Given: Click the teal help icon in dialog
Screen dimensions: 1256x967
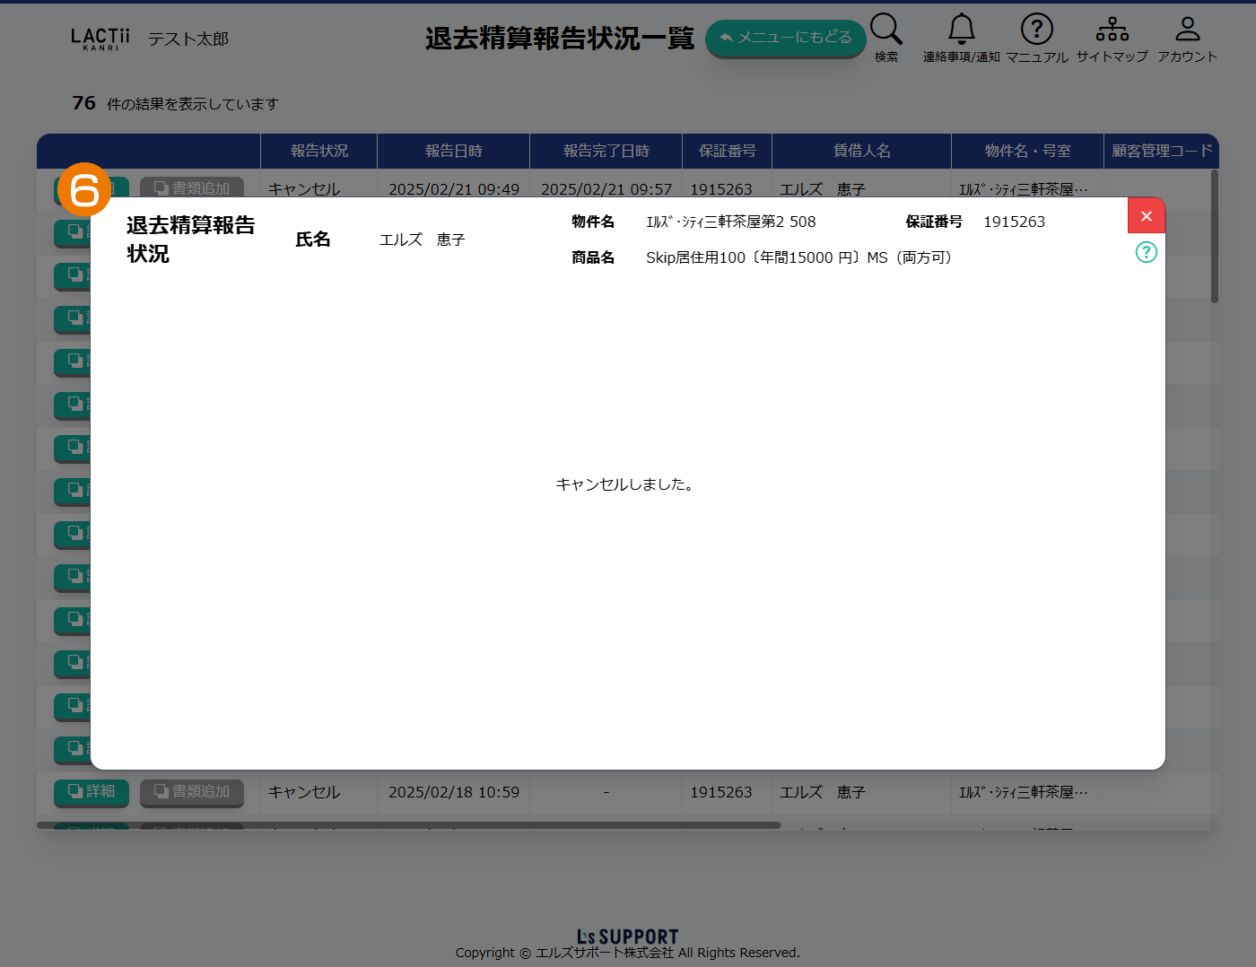Looking at the screenshot, I should pyautogui.click(x=1146, y=252).
